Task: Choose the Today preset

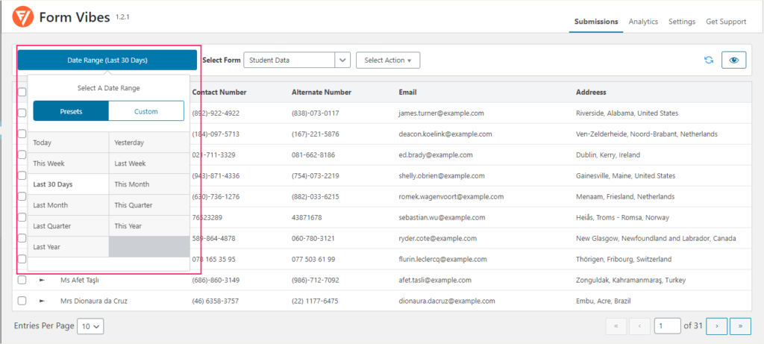Action: pyautogui.click(x=68, y=143)
